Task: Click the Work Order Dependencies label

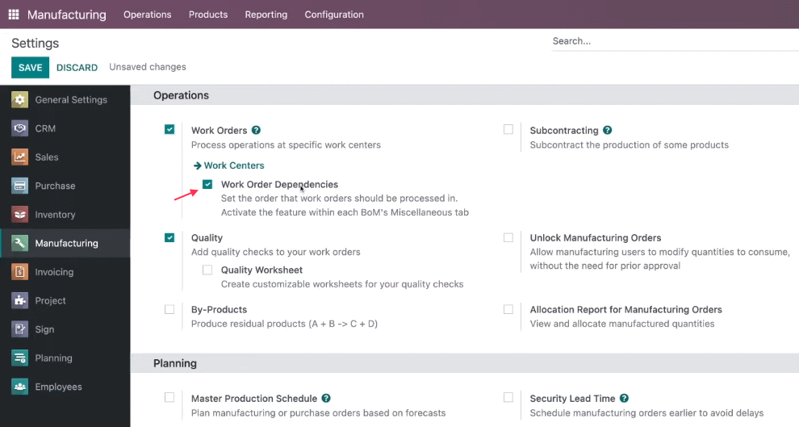Action: pos(279,185)
